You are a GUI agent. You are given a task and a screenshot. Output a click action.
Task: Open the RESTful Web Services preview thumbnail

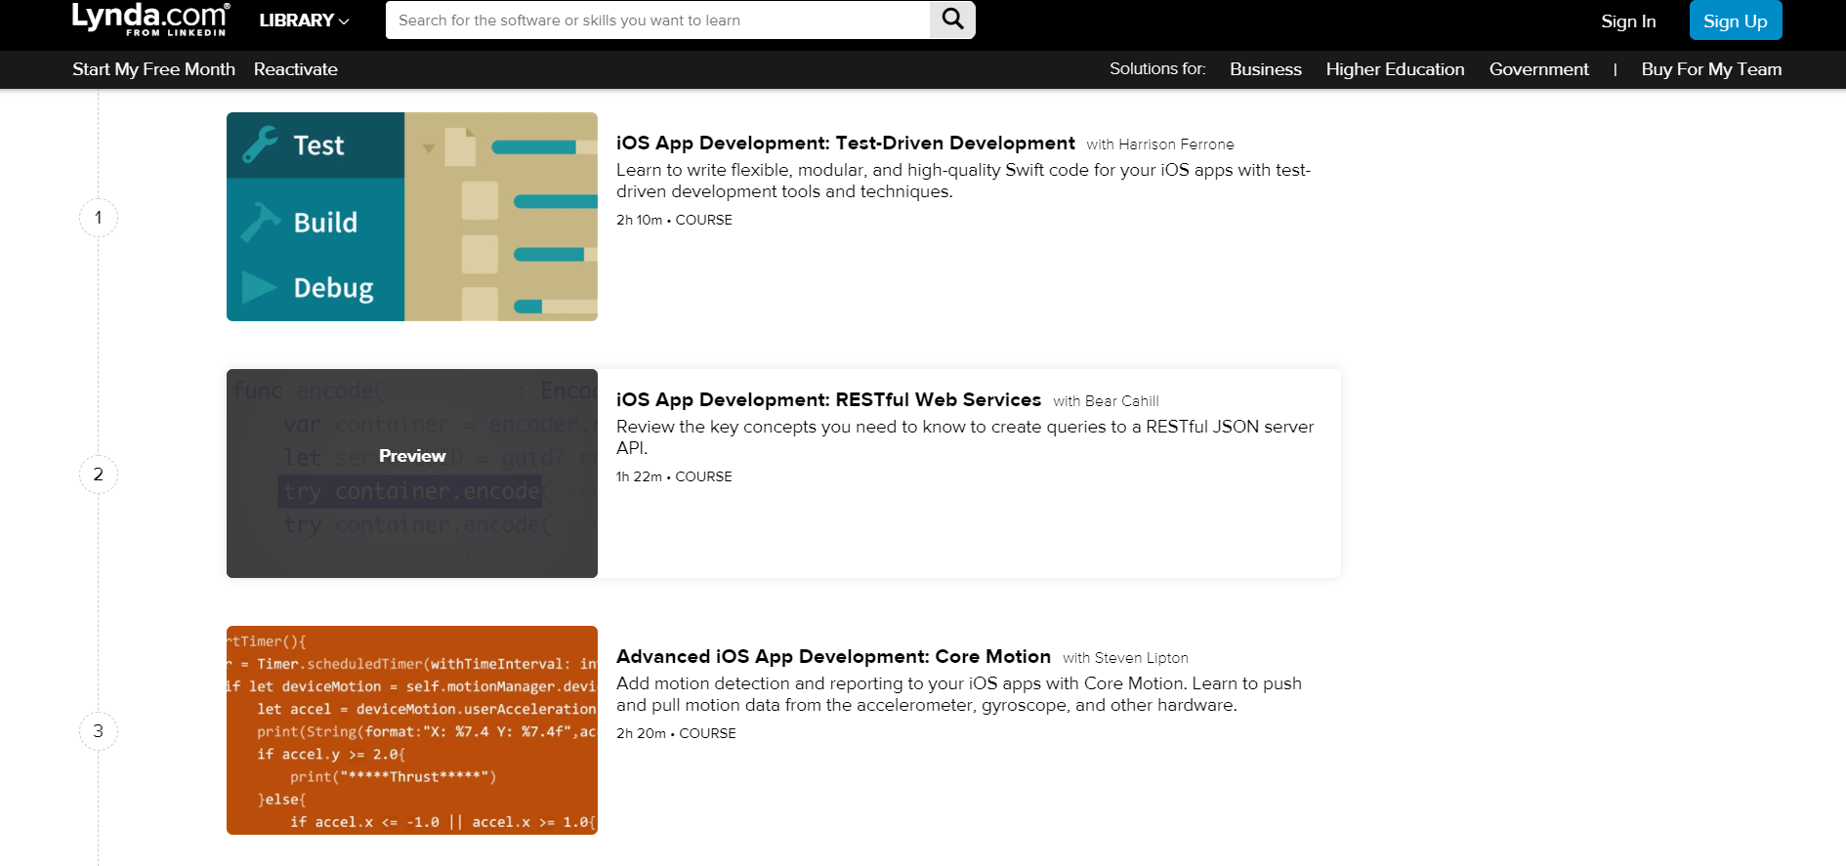coord(412,474)
